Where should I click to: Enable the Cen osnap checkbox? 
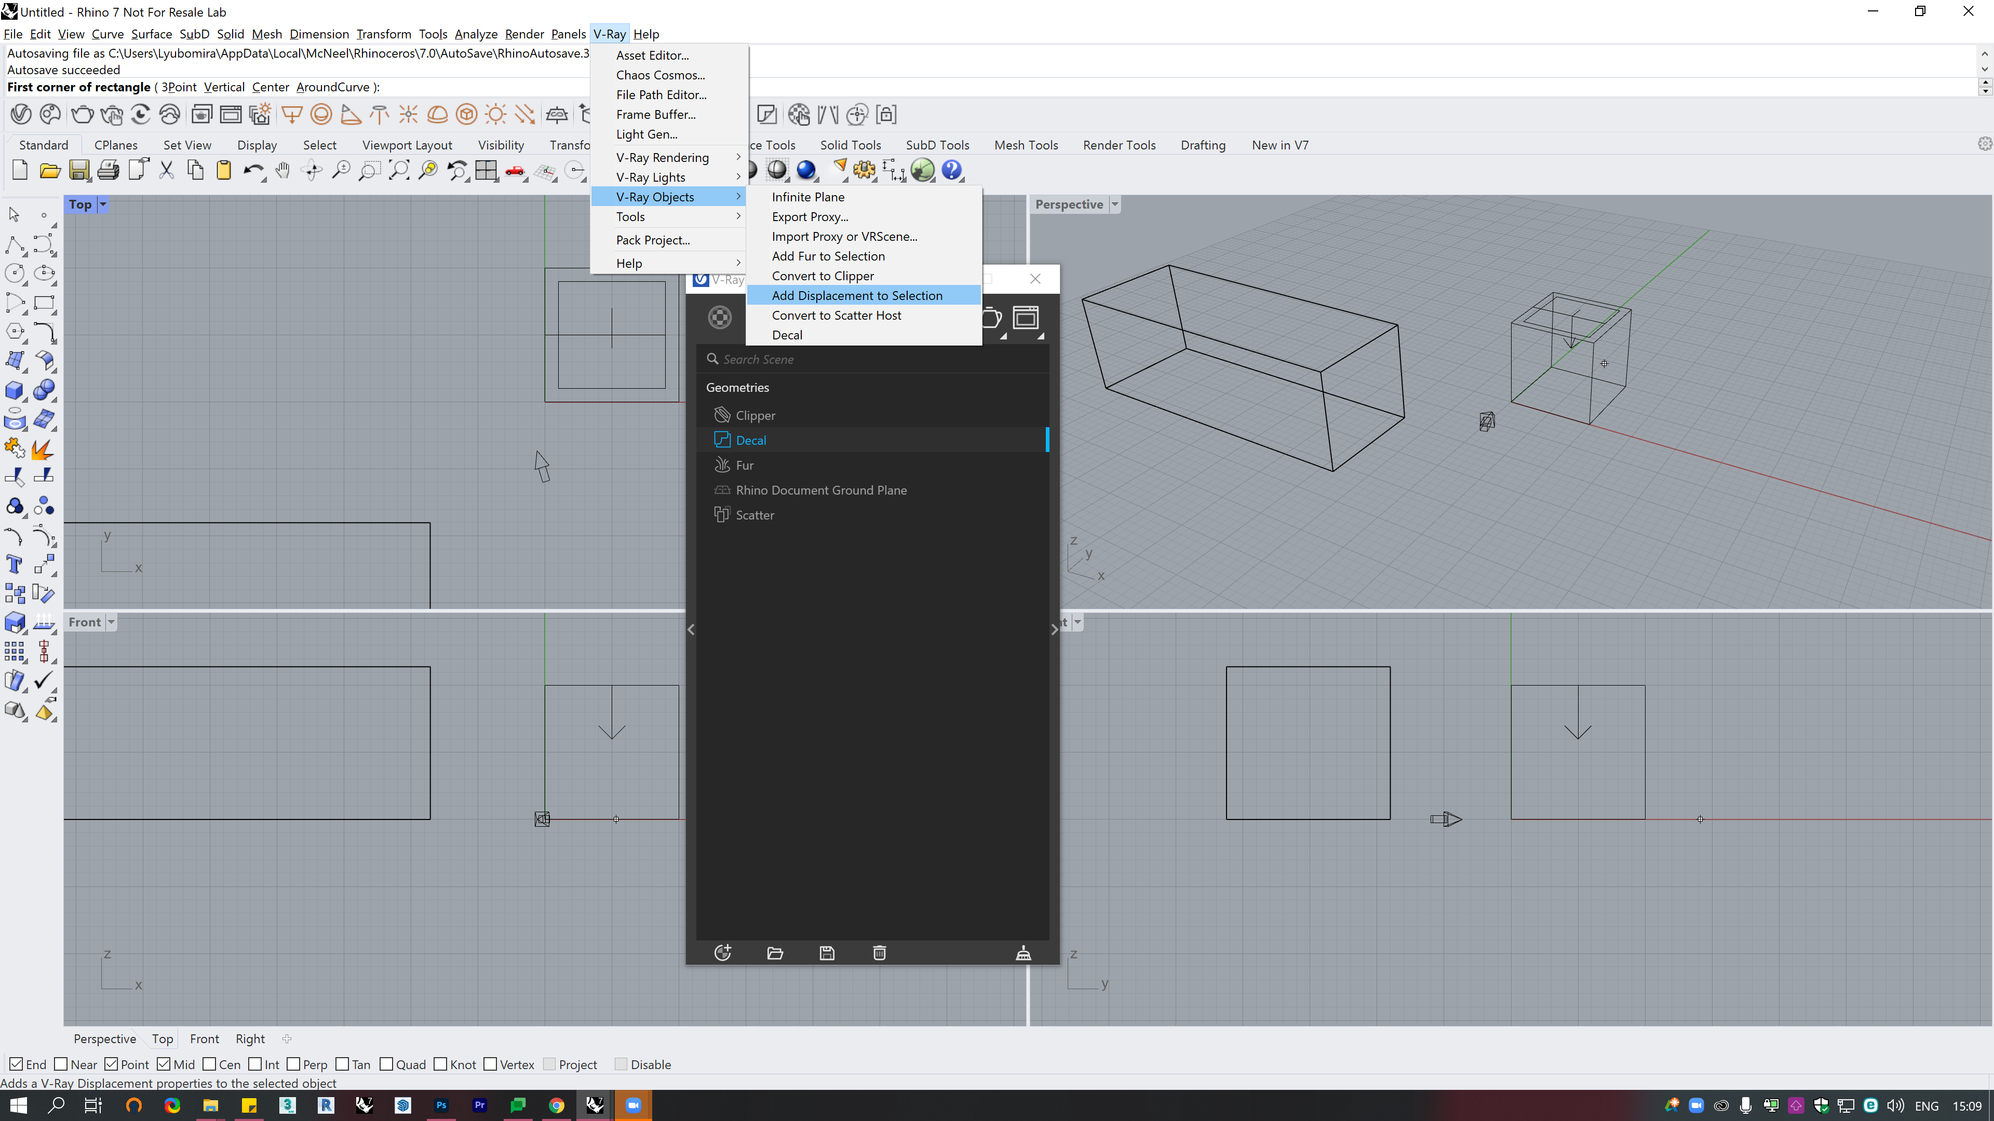click(209, 1064)
